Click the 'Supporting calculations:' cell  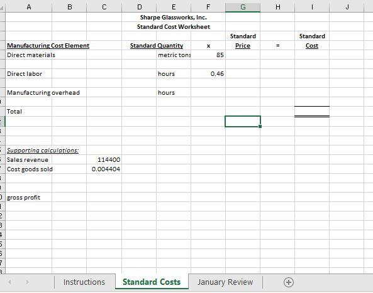[43, 151]
